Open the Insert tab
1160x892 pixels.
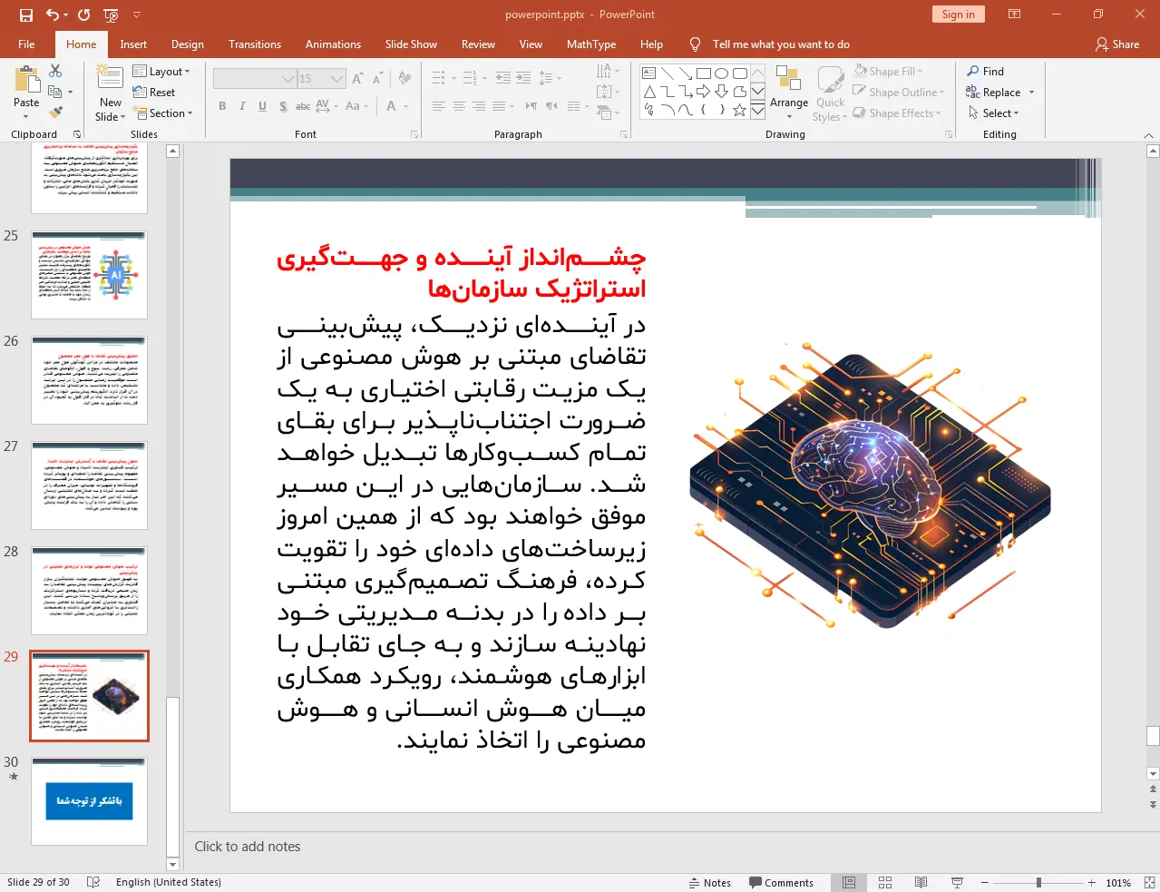click(133, 44)
